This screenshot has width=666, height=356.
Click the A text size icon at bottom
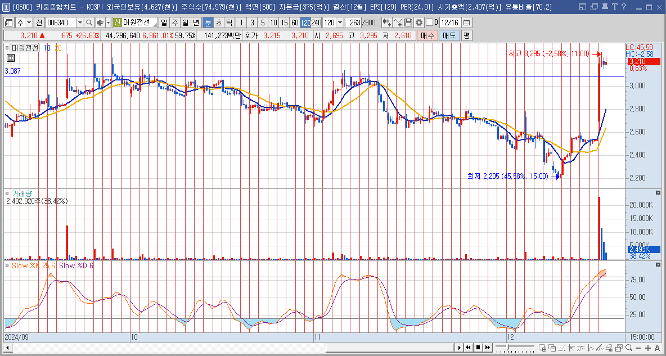pyautogui.click(x=657, y=348)
